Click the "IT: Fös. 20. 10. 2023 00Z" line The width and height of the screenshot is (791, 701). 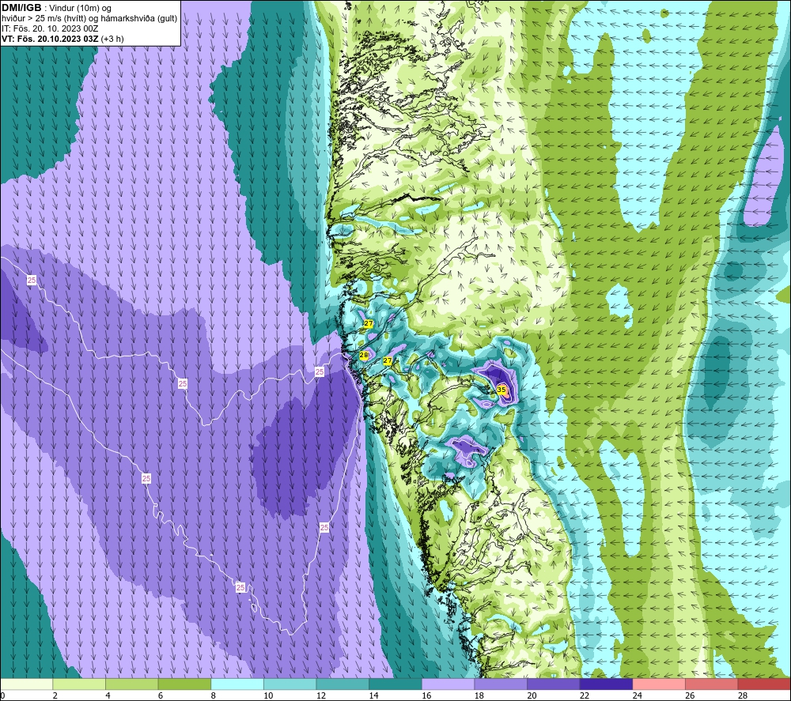[50, 28]
